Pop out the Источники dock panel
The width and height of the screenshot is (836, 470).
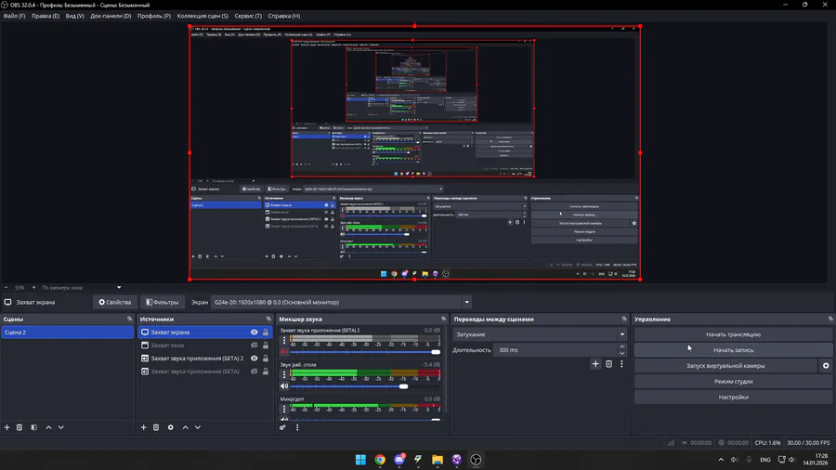coord(268,320)
